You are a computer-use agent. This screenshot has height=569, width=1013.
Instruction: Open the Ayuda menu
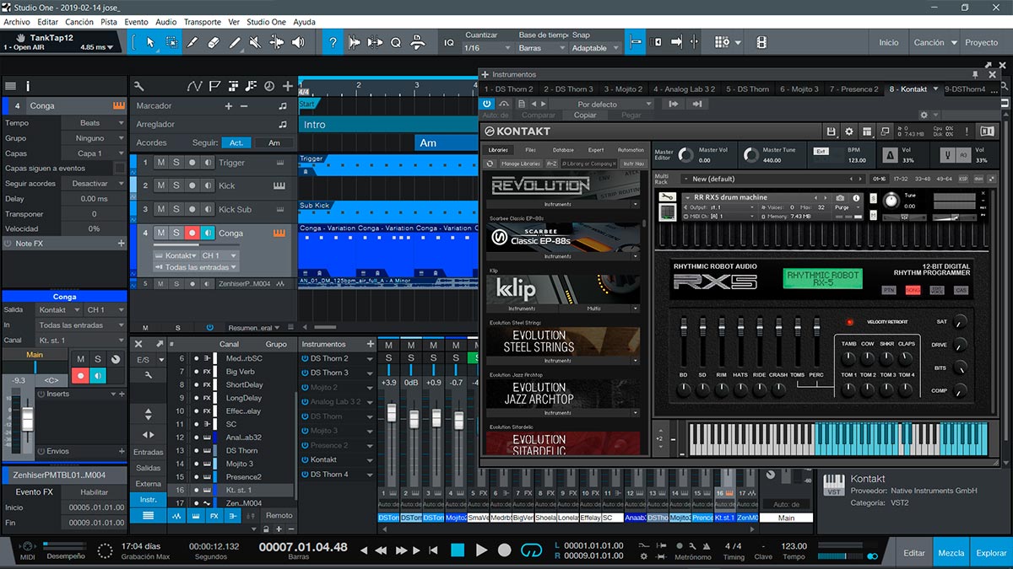tap(304, 22)
